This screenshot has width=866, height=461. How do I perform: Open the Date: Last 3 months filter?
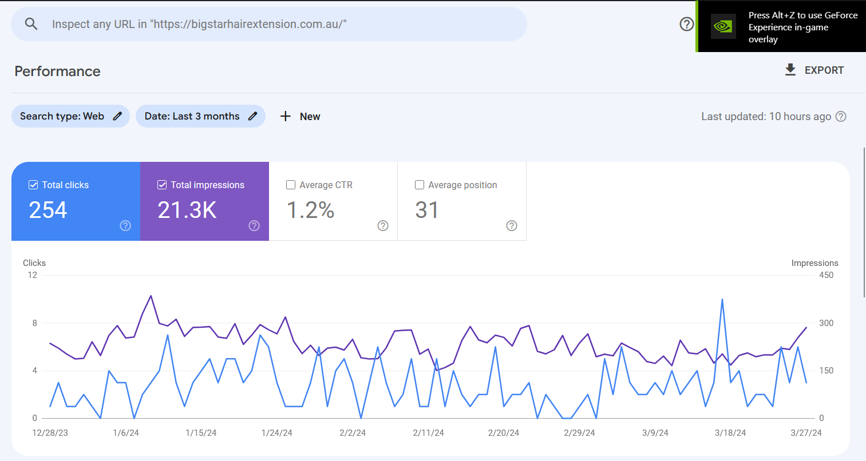[x=192, y=116]
